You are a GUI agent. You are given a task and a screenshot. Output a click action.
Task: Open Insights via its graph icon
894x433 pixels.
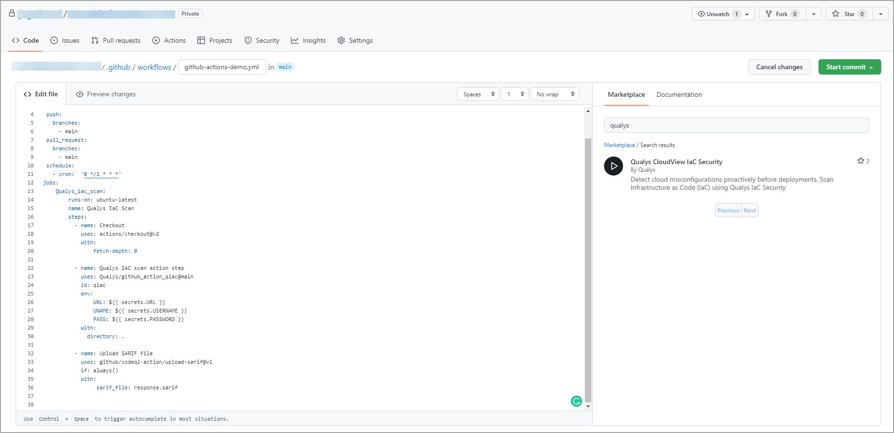point(295,40)
